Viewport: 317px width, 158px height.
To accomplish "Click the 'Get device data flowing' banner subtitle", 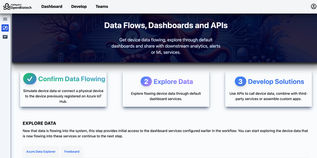I will tap(166, 46).
